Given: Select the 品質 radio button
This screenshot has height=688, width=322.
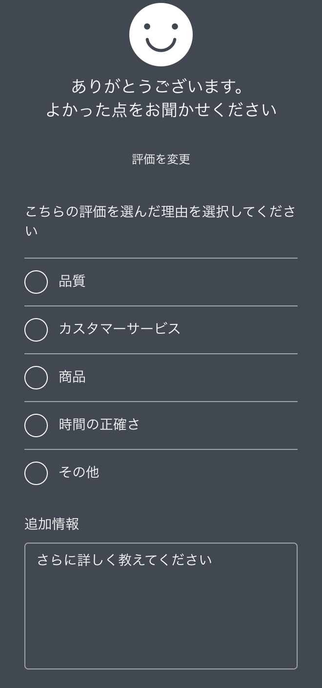Looking at the screenshot, I should [36, 282].
